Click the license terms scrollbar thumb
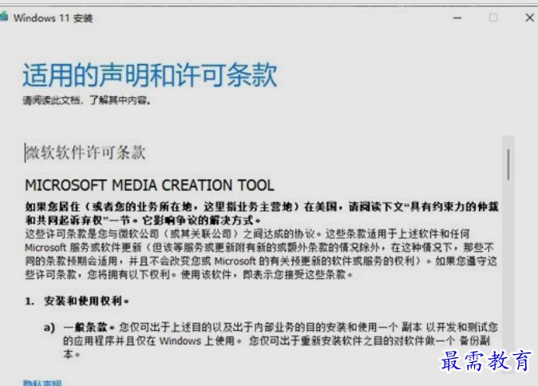 pyautogui.click(x=508, y=165)
